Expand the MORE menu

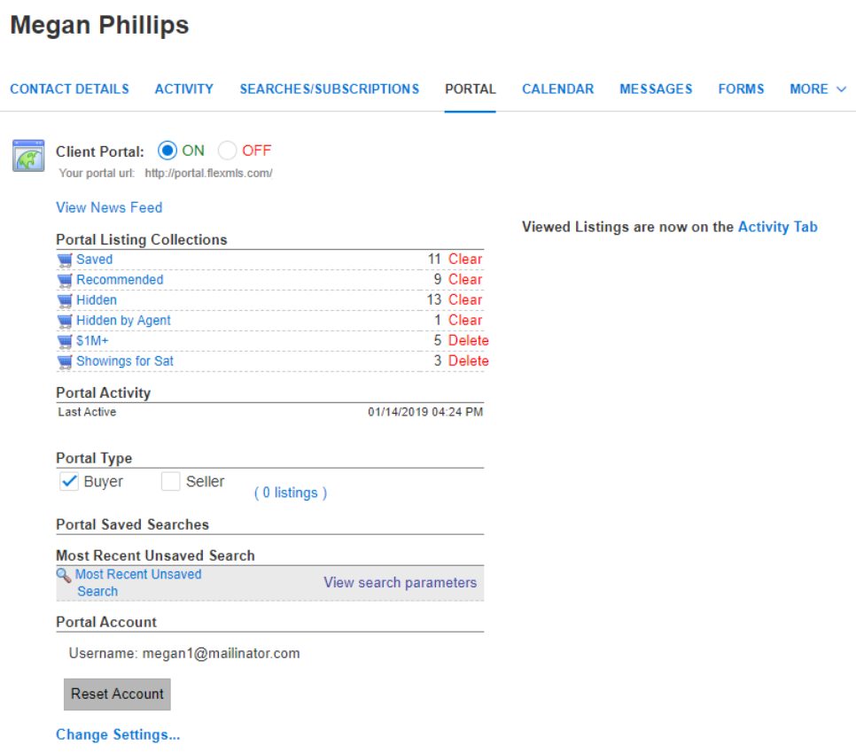(816, 89)
